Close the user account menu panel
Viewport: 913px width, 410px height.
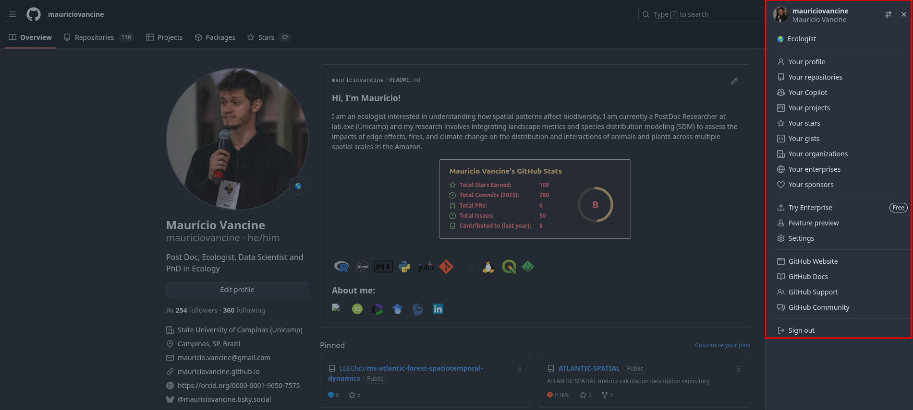903,14
